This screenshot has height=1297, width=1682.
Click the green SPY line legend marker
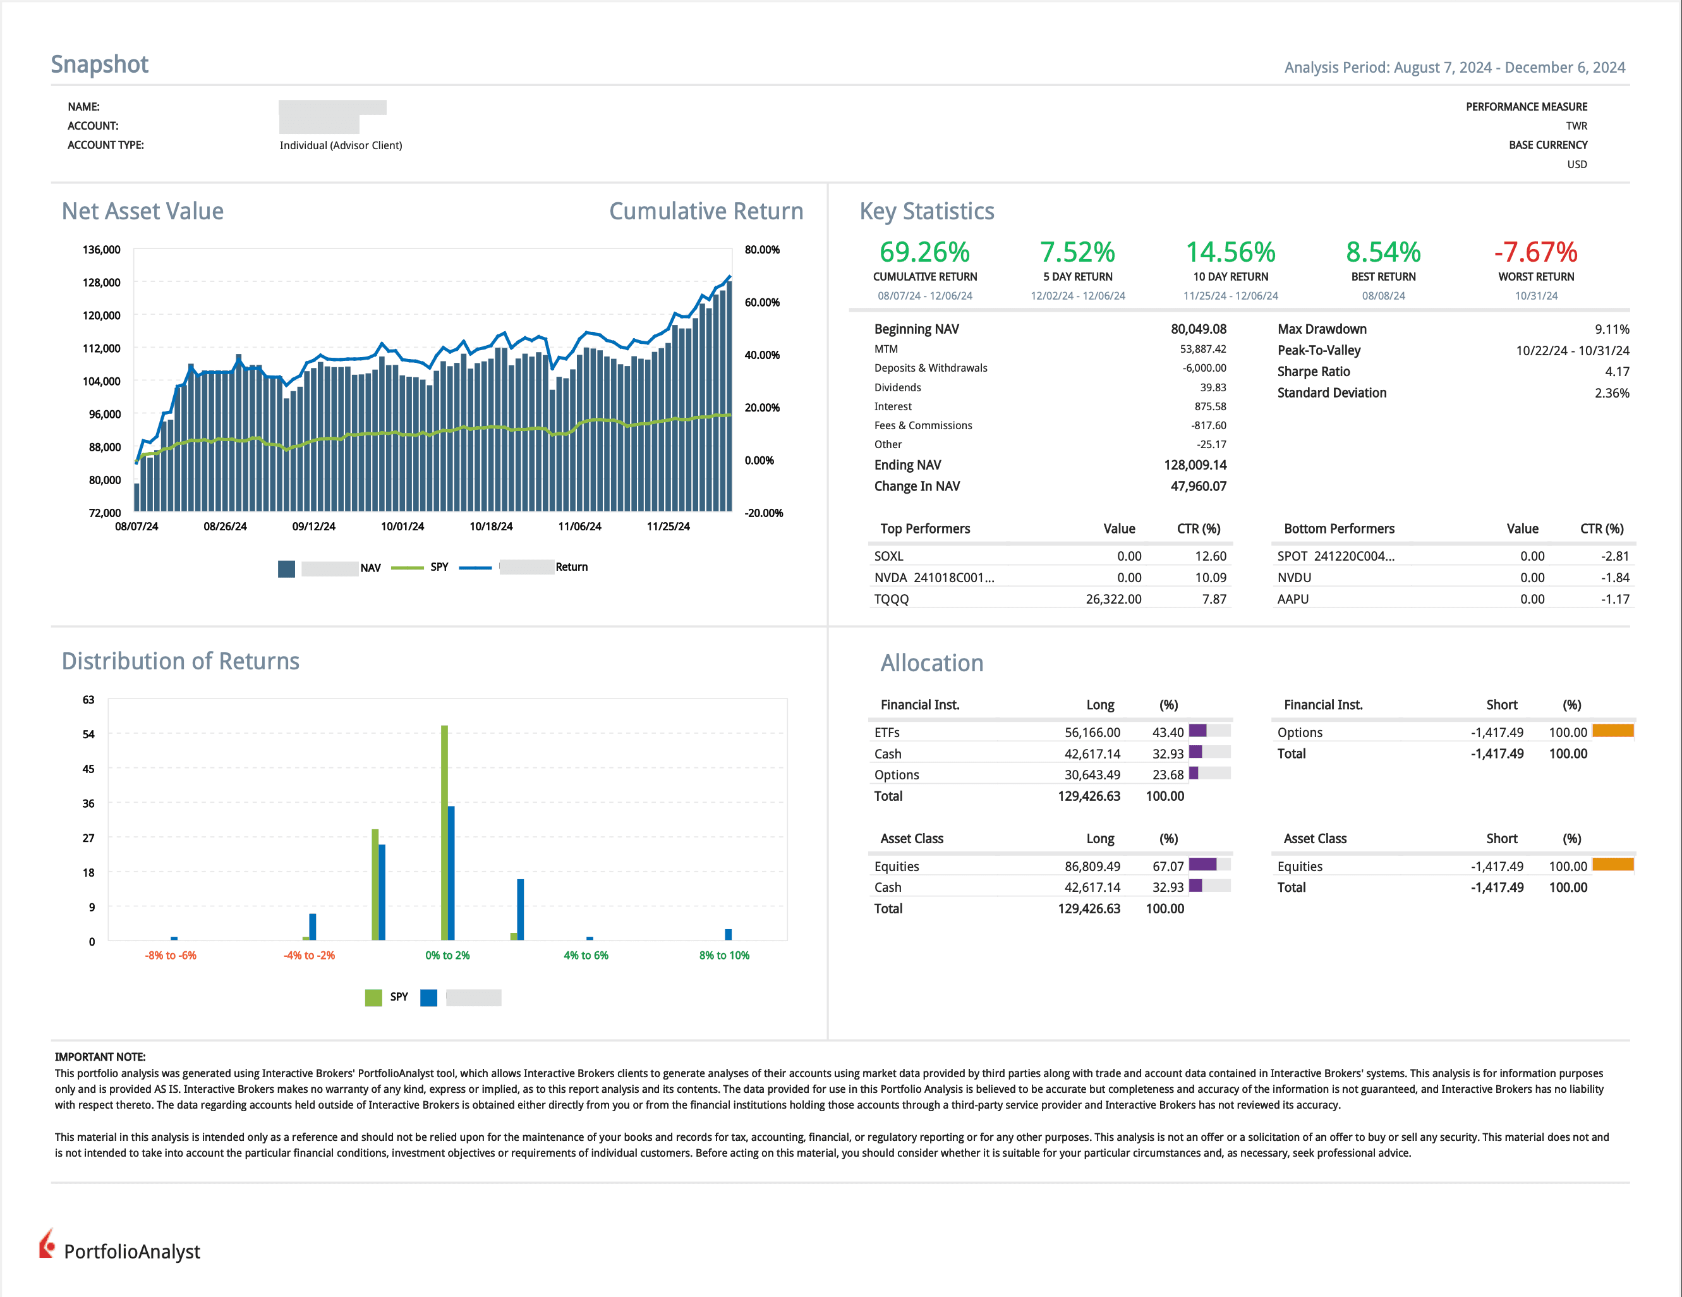click(x=408, y=568)
